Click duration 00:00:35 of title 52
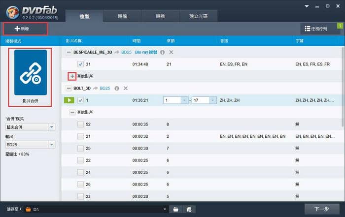This screenshot has width=345, height=217. pyautogui.click(x=140, y=124)
